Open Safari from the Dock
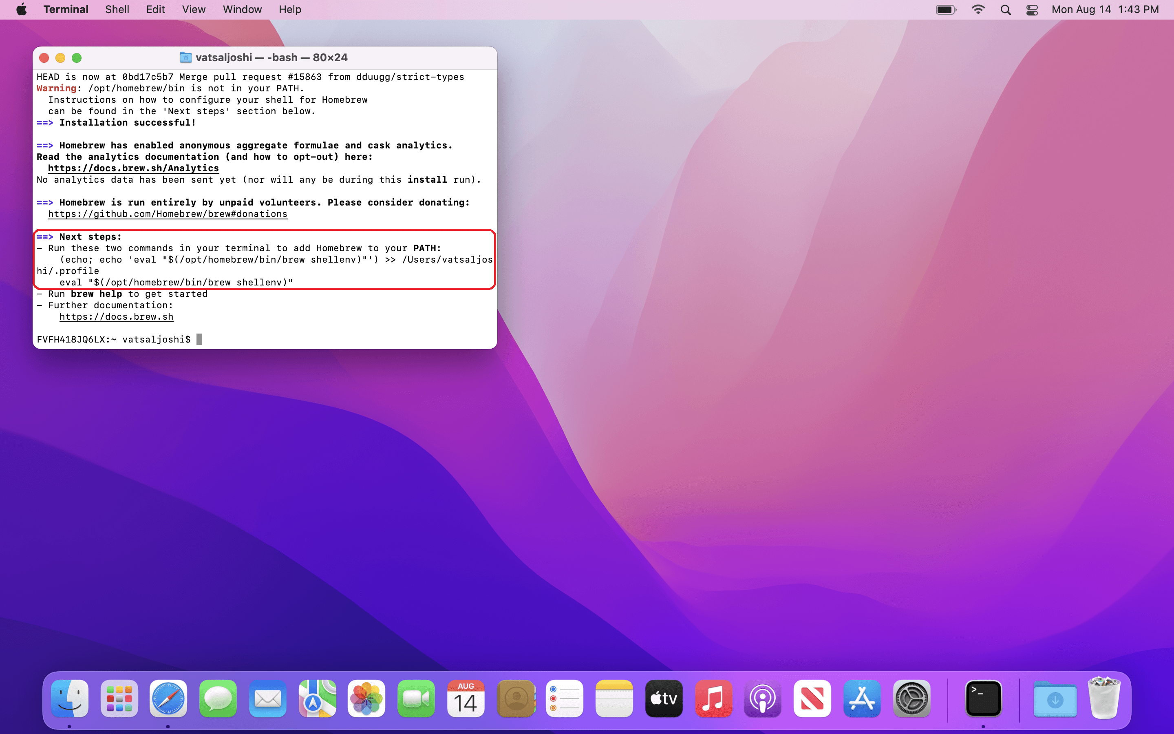1174x734 pixels. (x=168, y=699)
